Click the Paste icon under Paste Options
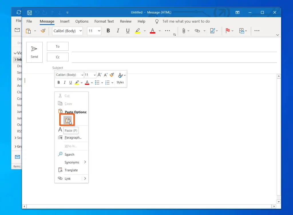 click(x=67, y=121)
